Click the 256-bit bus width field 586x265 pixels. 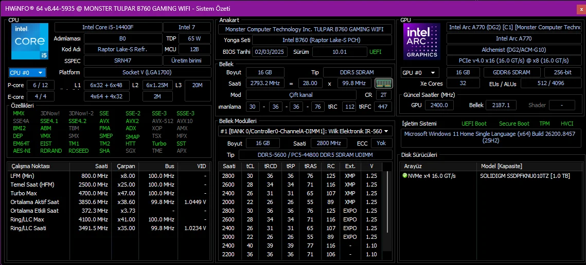(x=562, y=72)
